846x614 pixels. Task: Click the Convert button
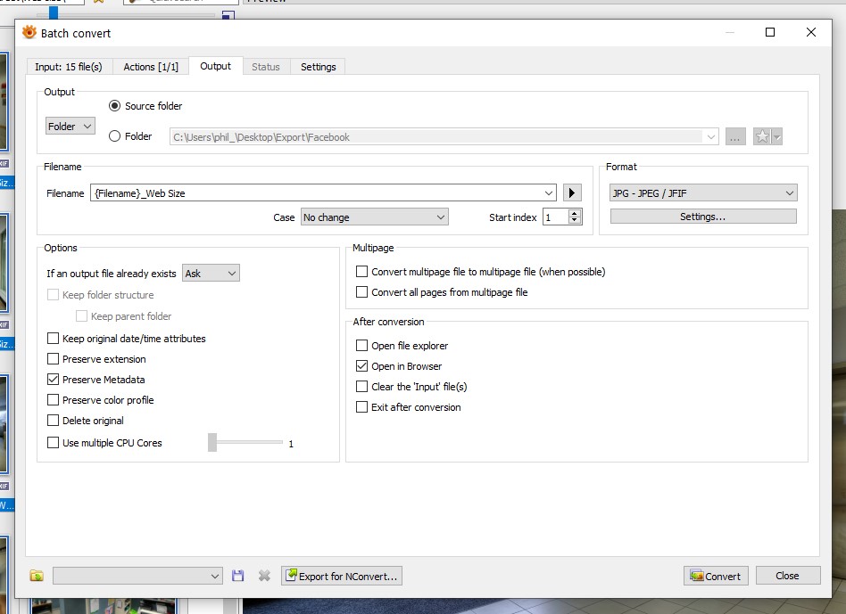(x=716, y=576)
